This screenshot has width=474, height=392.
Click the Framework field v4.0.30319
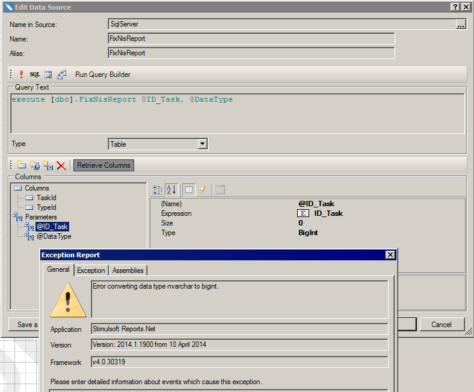coord(239,362)
